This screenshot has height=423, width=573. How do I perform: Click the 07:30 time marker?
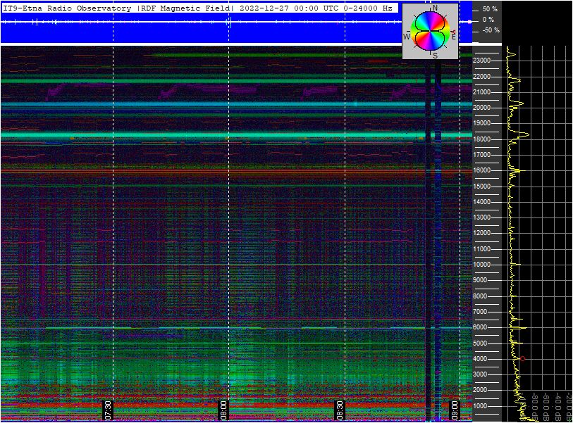108,410
